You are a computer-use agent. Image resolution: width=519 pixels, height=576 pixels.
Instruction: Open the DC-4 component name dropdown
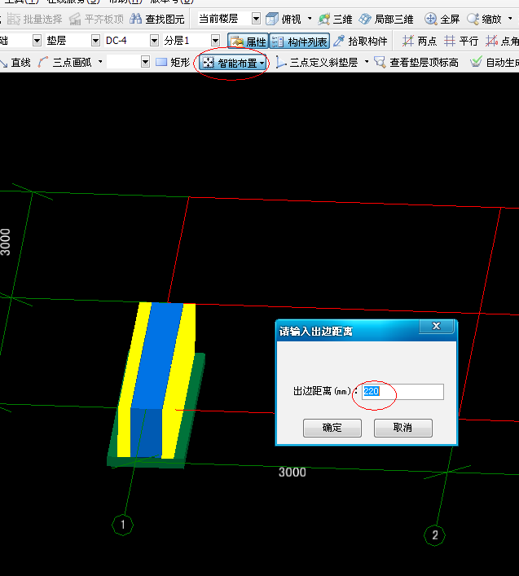(154, 41)
